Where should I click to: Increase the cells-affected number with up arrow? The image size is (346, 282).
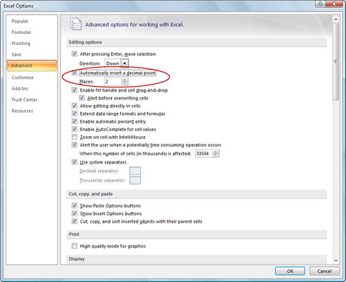[x=216, y=152]
